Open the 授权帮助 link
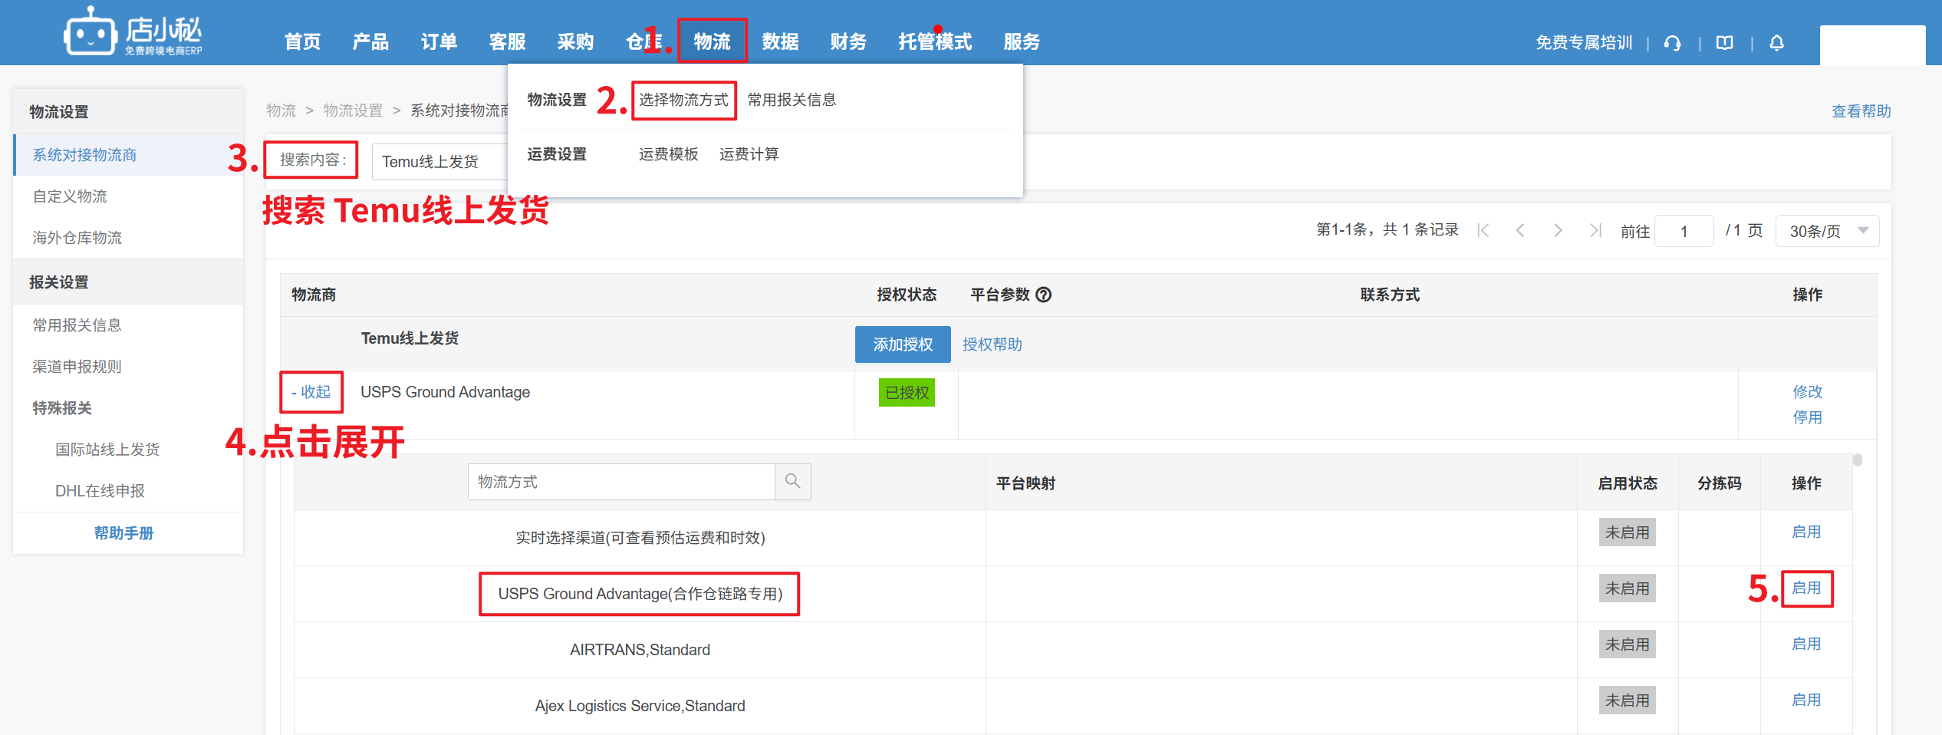 (992, 344)
